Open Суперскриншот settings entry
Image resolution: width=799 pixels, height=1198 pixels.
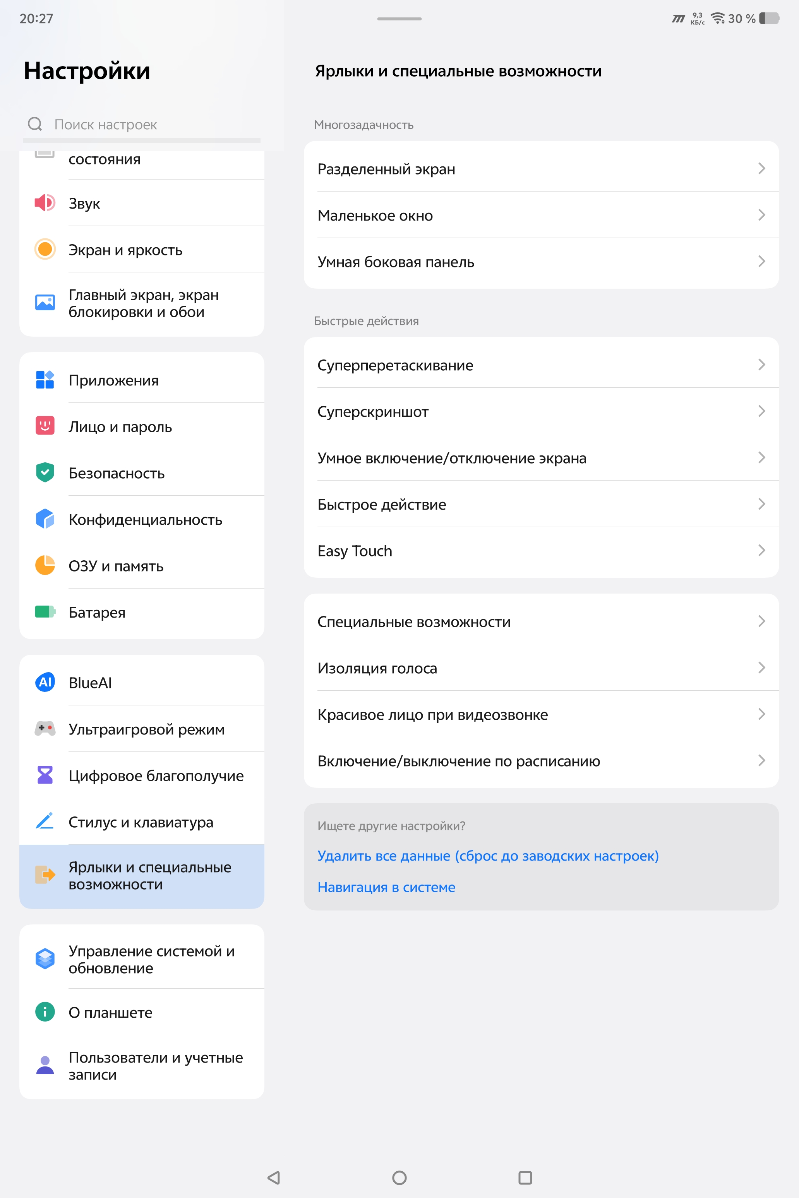(541, 411)
